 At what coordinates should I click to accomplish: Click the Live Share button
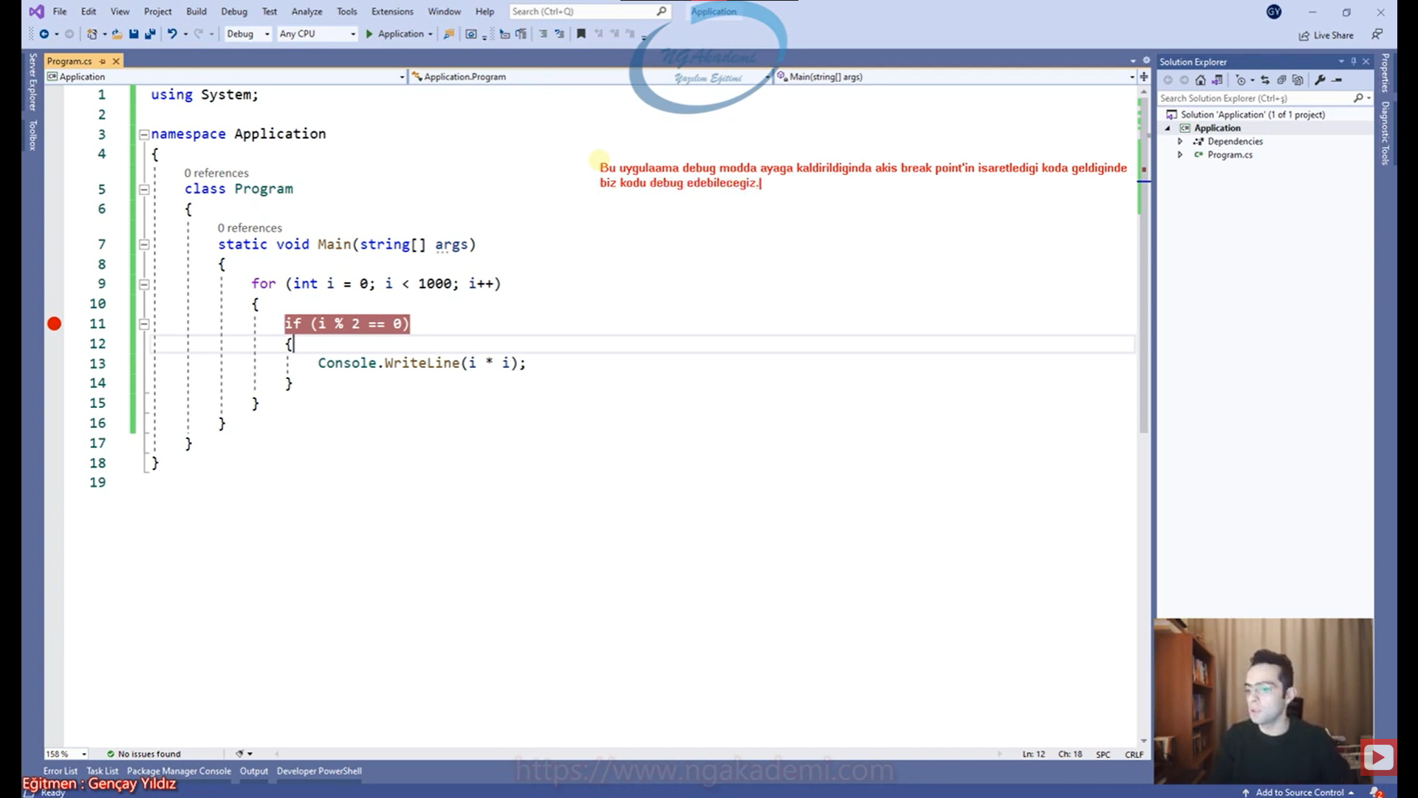tap(1326, 35)
